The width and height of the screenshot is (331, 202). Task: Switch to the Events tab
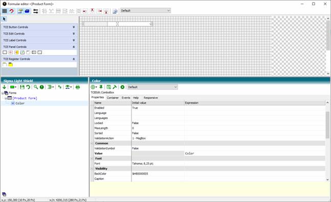pyautogui.click(x=126, y=98)
